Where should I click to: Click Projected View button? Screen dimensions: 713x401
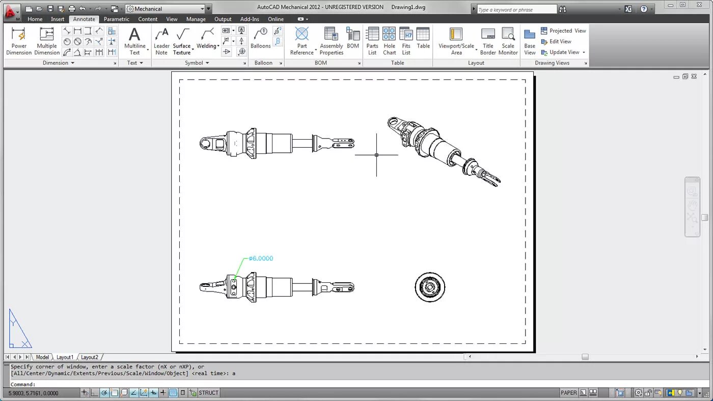pos(563,31)
